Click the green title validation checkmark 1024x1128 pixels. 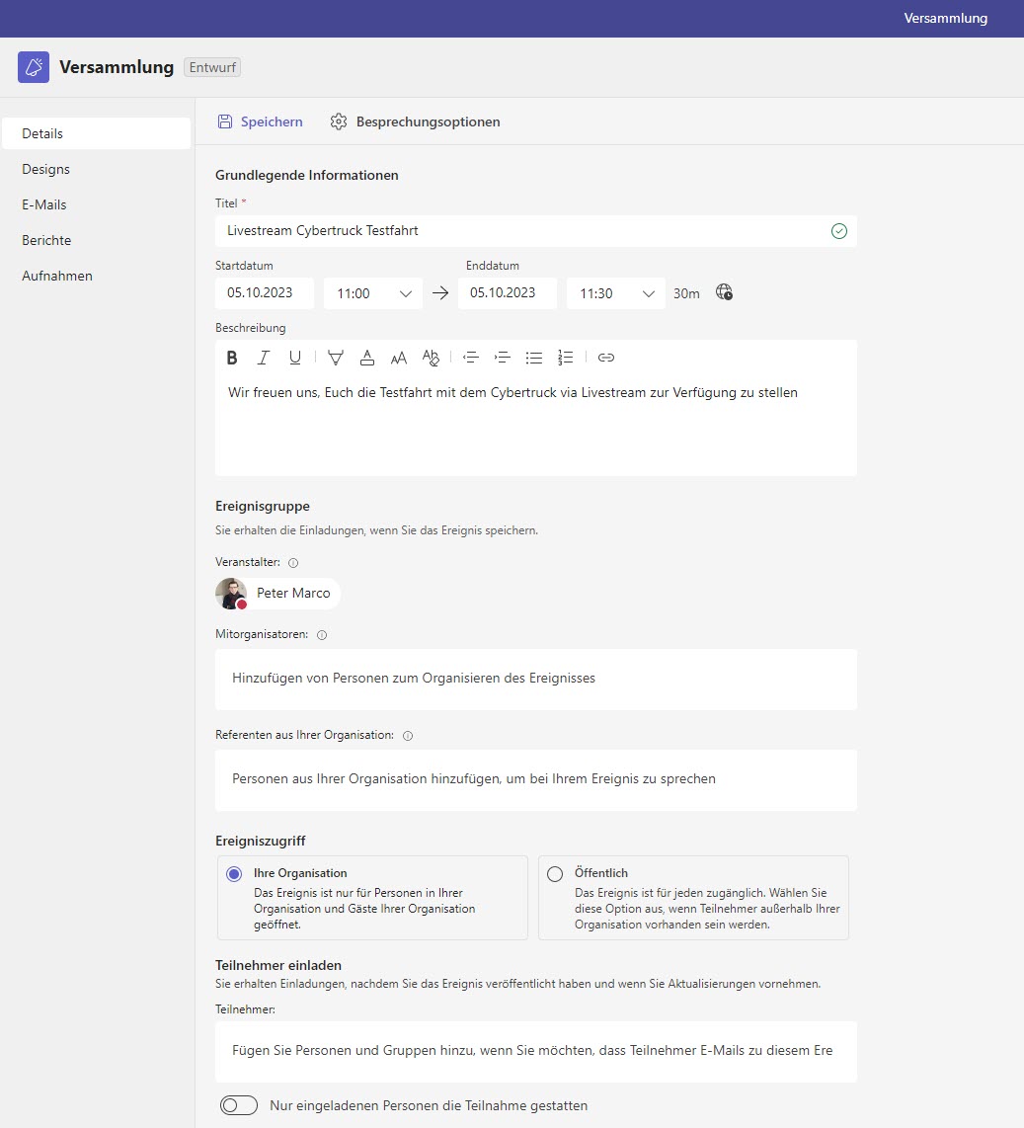[839, 231]
